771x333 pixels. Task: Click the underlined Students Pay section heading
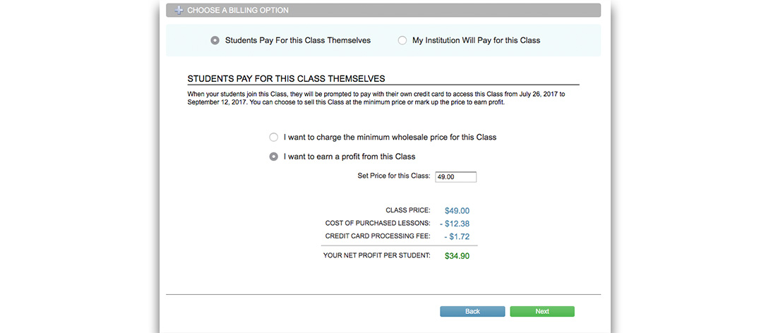(x=286, y=79)
